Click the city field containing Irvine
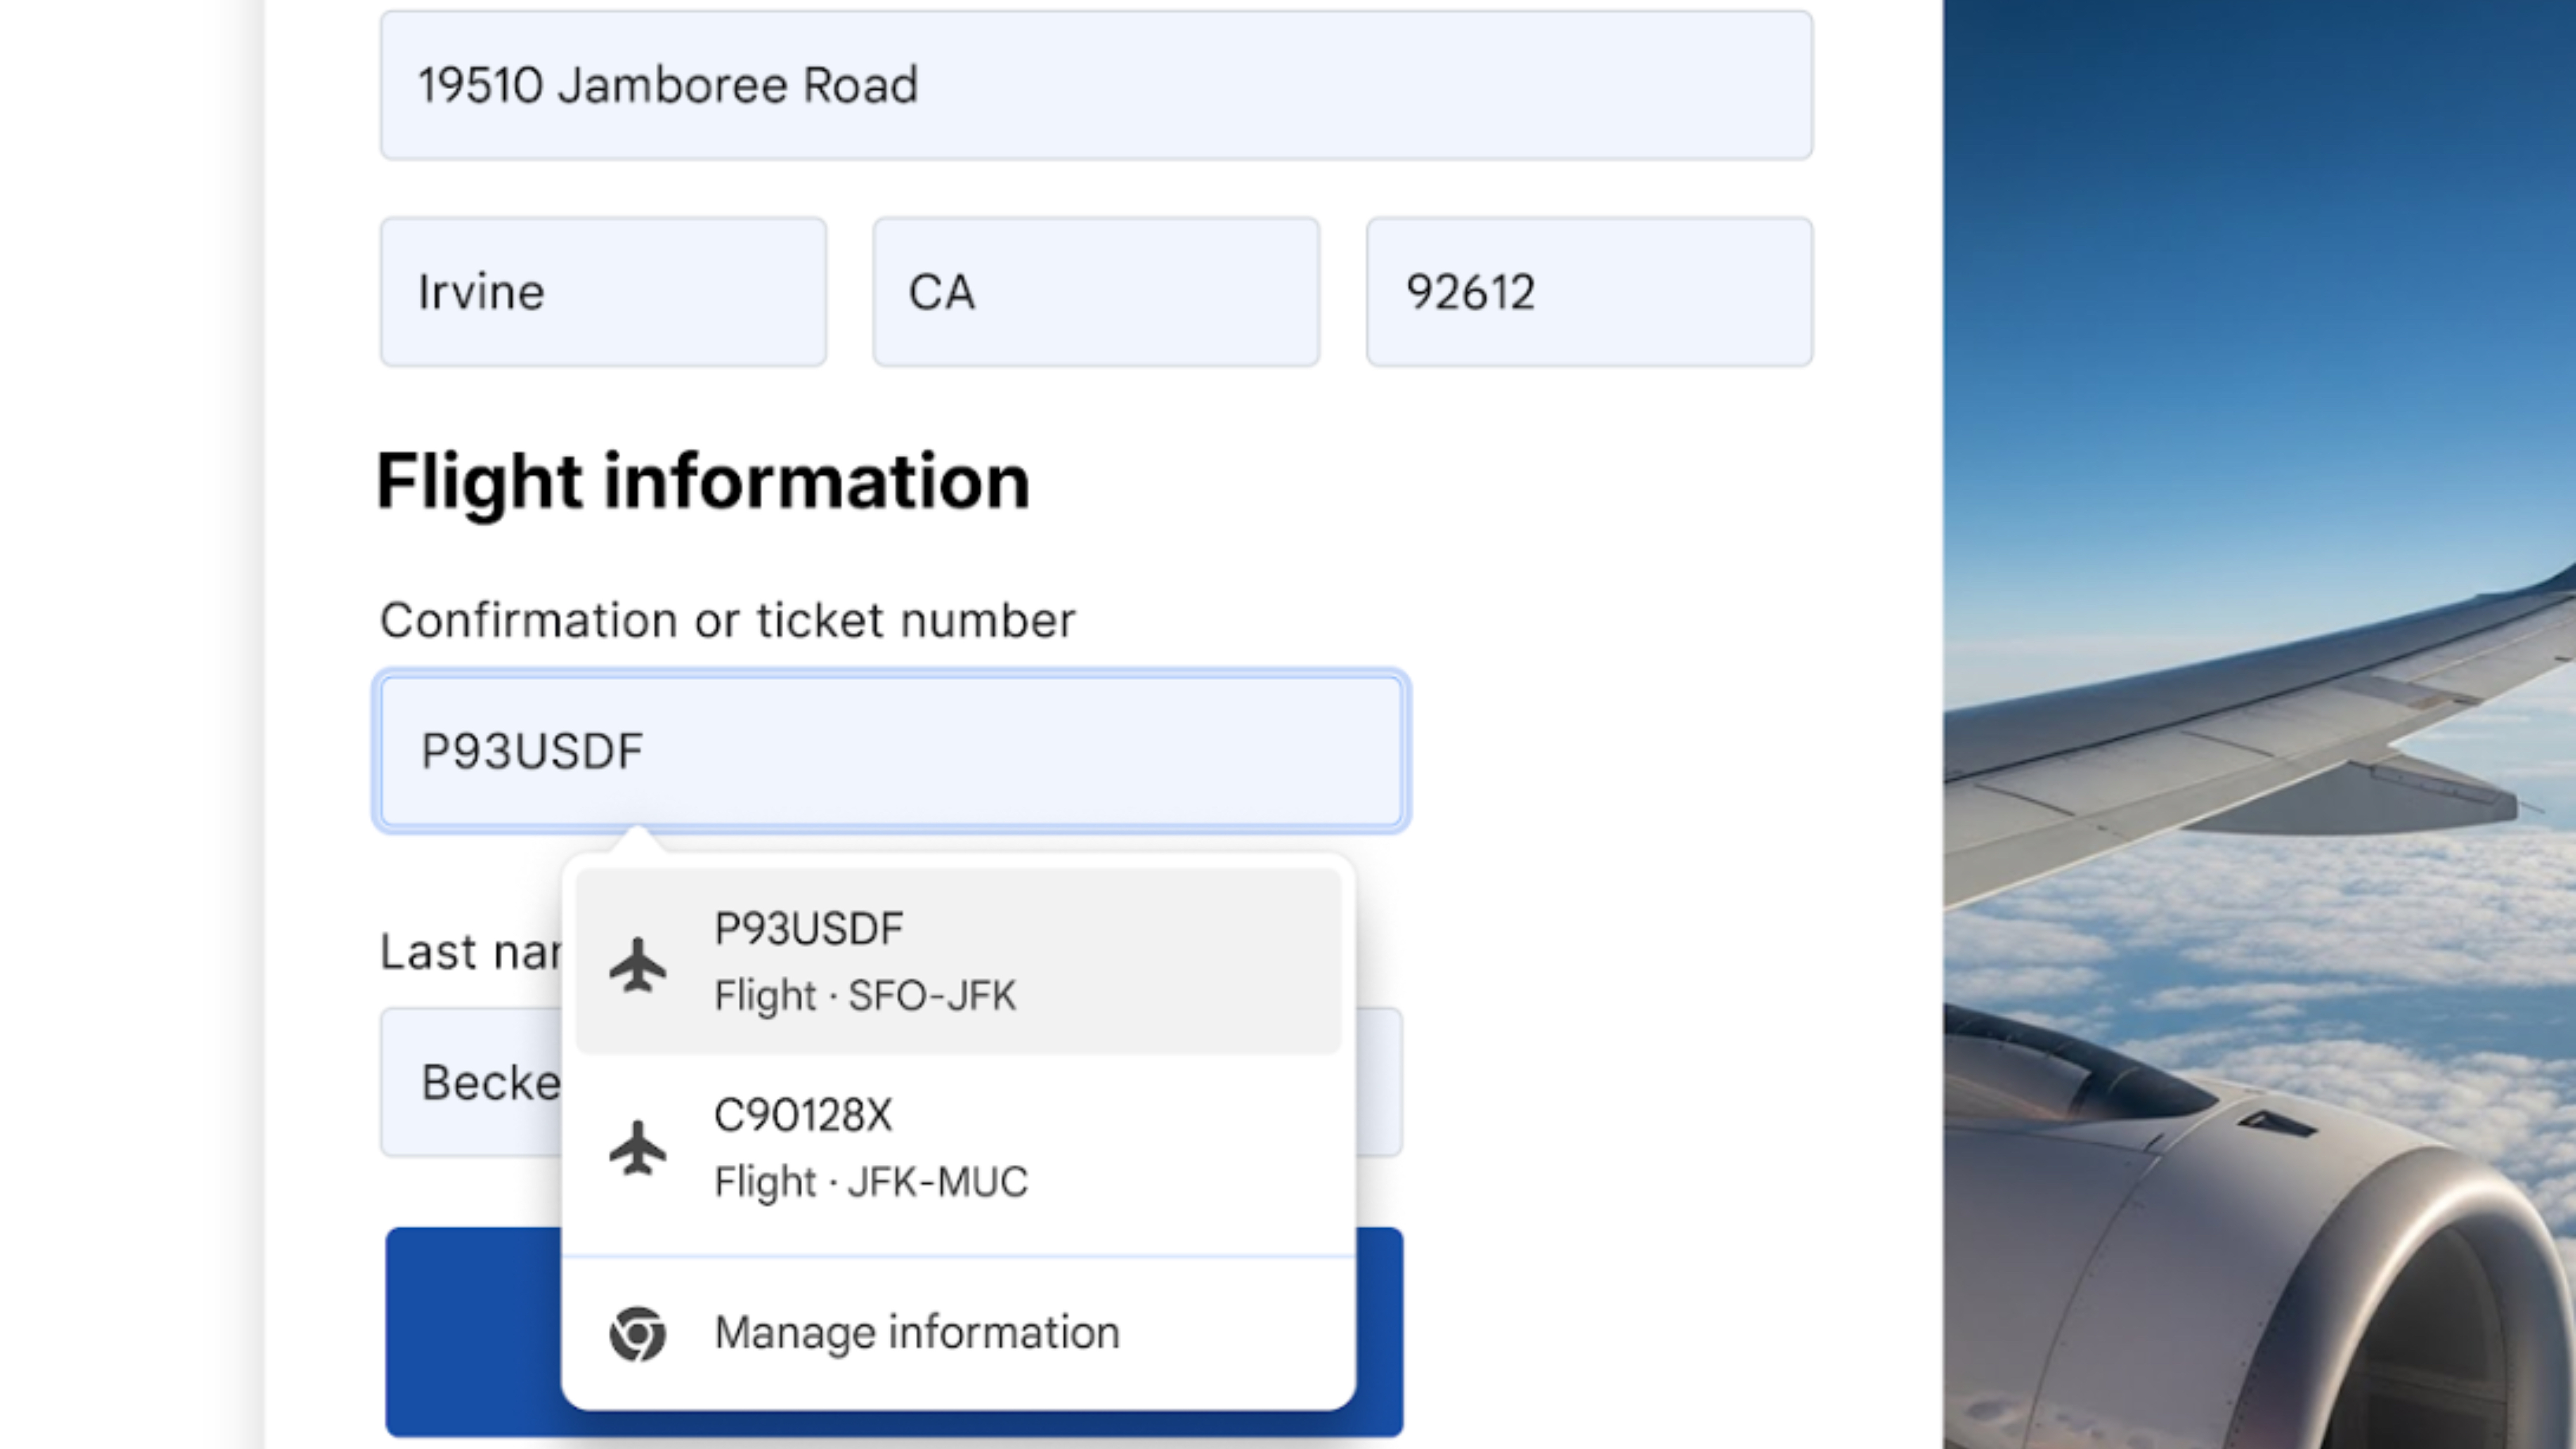 point(602,291)
